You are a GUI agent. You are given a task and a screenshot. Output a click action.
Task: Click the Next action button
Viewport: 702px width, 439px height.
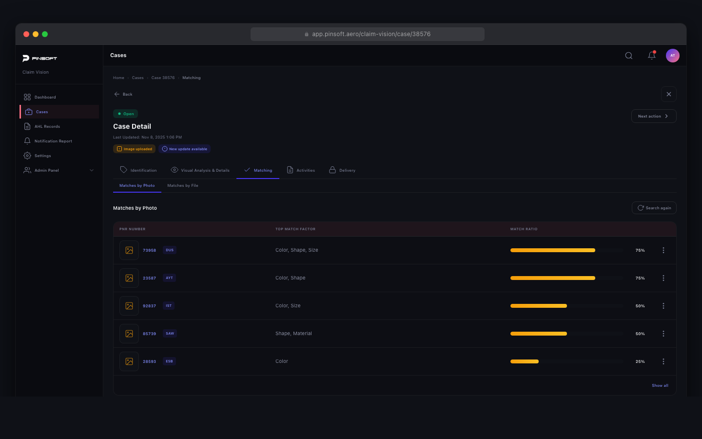point(654,116)
